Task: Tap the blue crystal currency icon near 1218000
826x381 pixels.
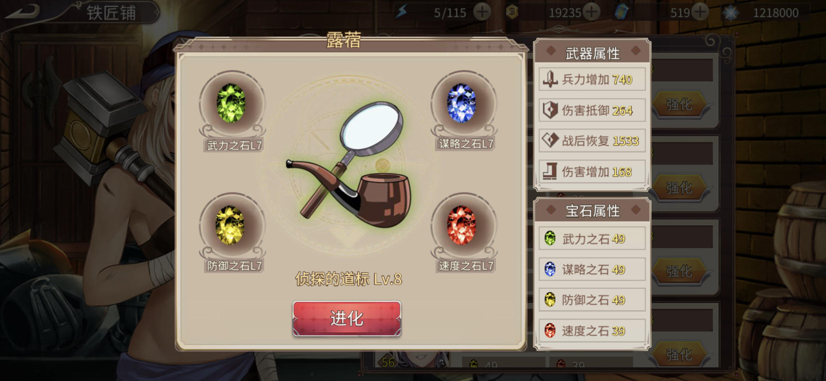Action: pos(731,12)
